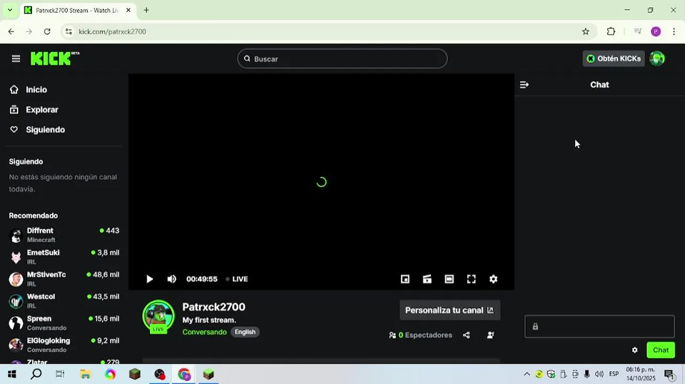Open the user profile avatar menu
The height and width of the screenshot is (384, 685).
(657, 59)
